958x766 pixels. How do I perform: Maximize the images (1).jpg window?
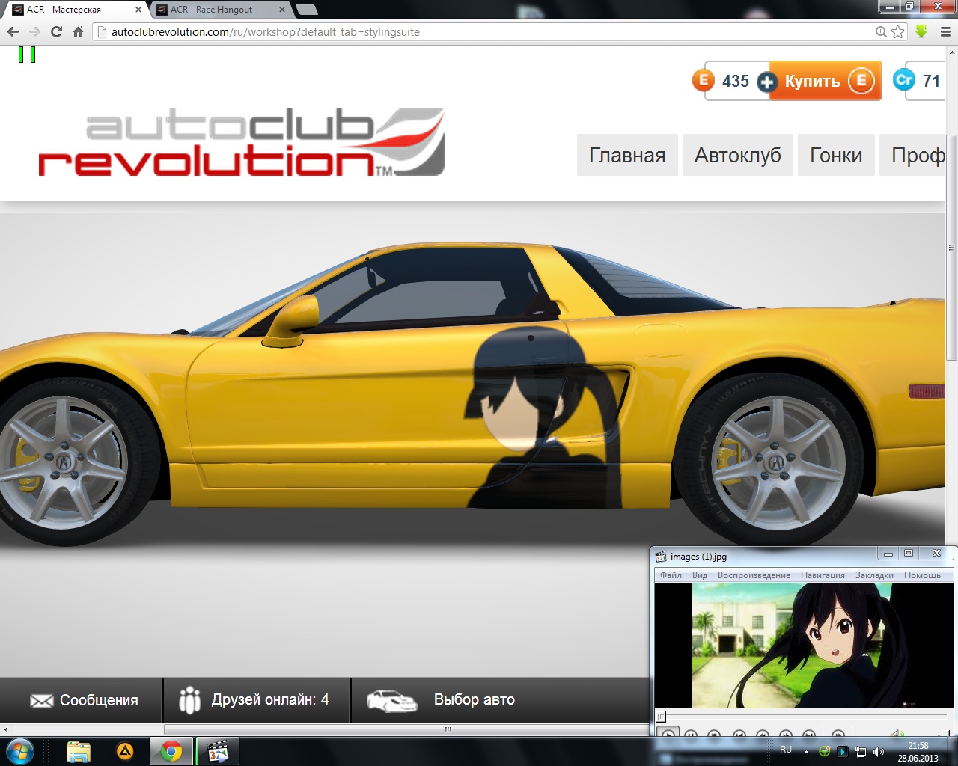point(909,554)
